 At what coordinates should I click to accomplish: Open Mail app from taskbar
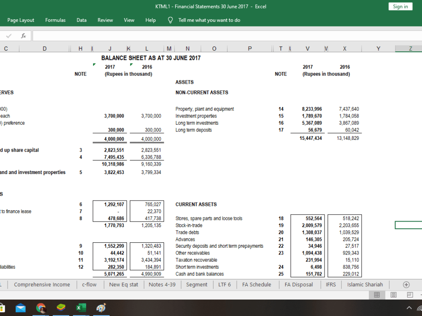click(x=21, y=308)
